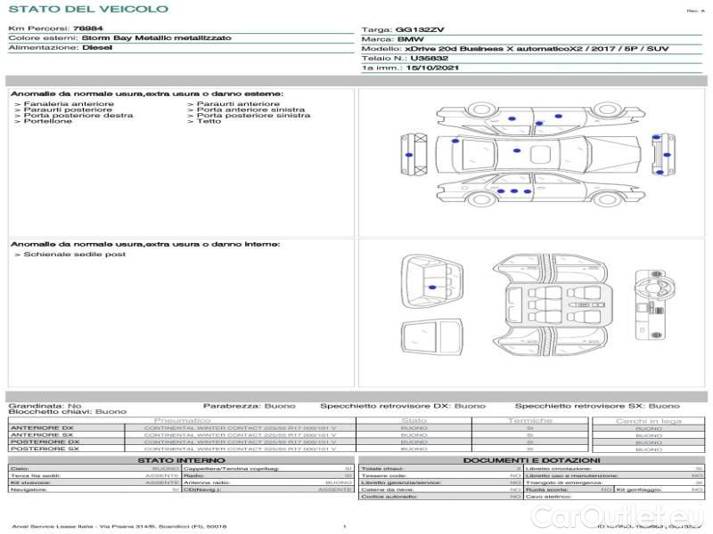This screenshot has height=534, width=713.
Task: Click blue damage dot on car roof
Action: click(519, 152)
